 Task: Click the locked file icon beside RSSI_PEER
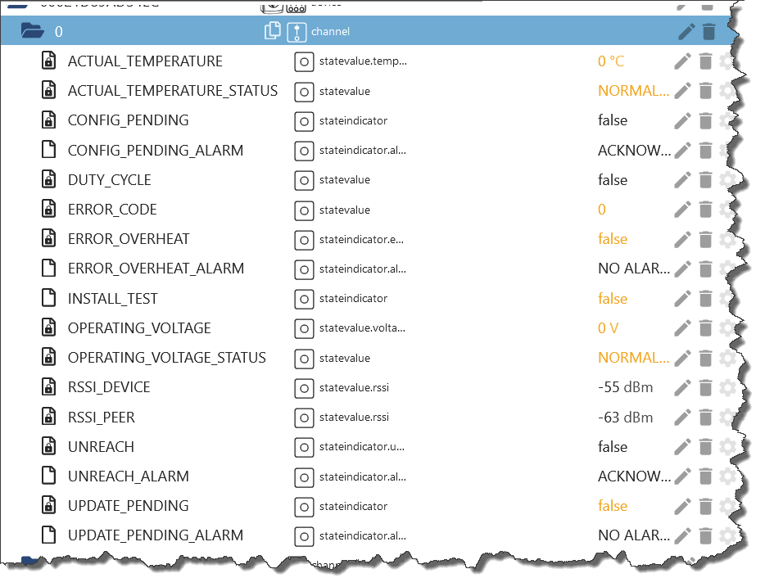(48, 418)
